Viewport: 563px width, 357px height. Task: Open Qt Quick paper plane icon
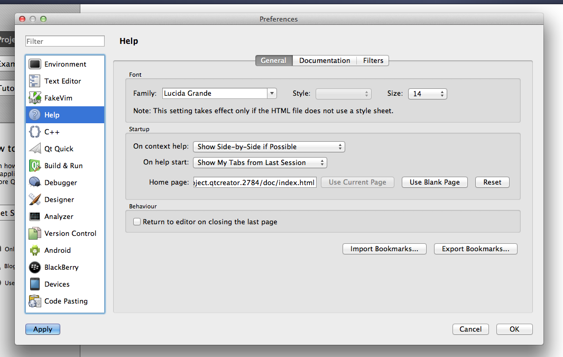(x=35, y=149)
